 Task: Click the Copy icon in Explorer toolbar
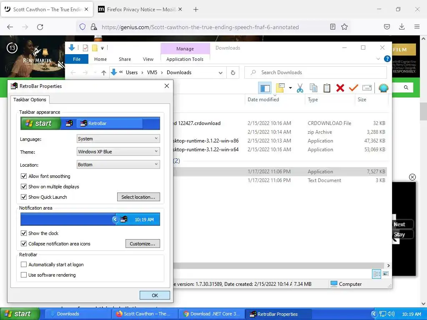coord(314,88)
